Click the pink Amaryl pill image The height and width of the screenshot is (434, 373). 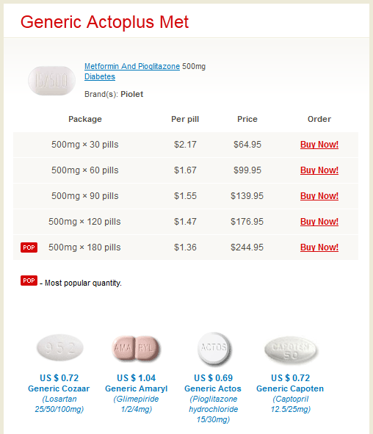coord(137,348)
